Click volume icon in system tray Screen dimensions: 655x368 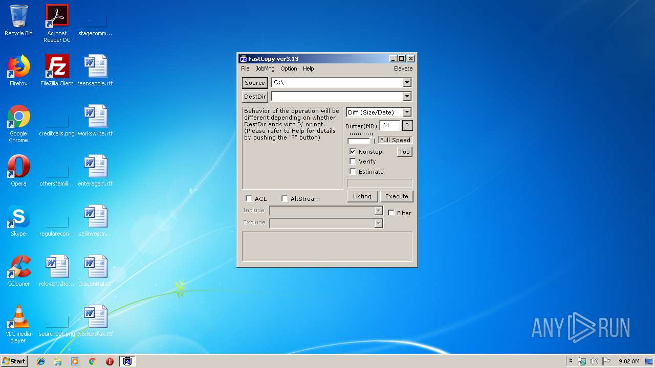(x=594, y=361)
